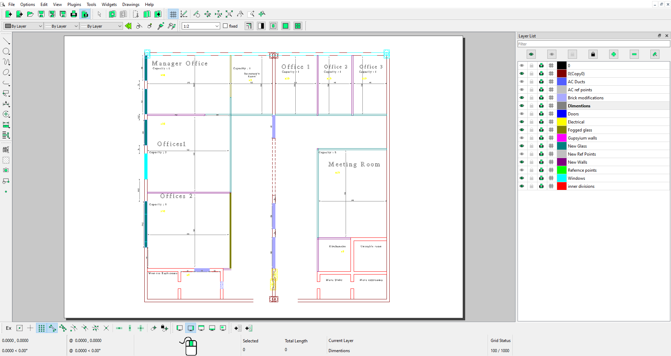Show the Doors layer
Image resolution: width=671 pixels, height=356 pixels.
point(522,114)
